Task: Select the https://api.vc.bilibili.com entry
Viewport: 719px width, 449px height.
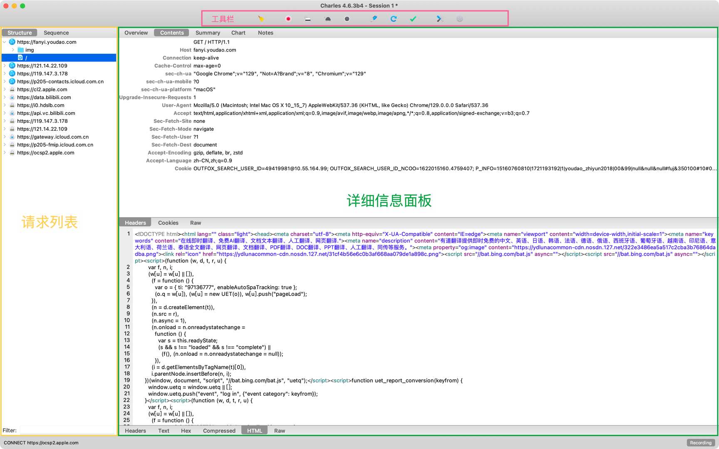Action: click(46, 113)
